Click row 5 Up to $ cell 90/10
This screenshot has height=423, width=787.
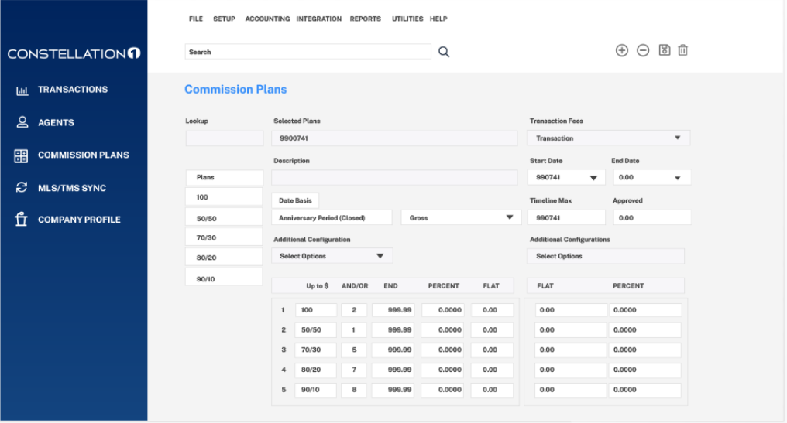pyautogui.click(x=316, y=390)
